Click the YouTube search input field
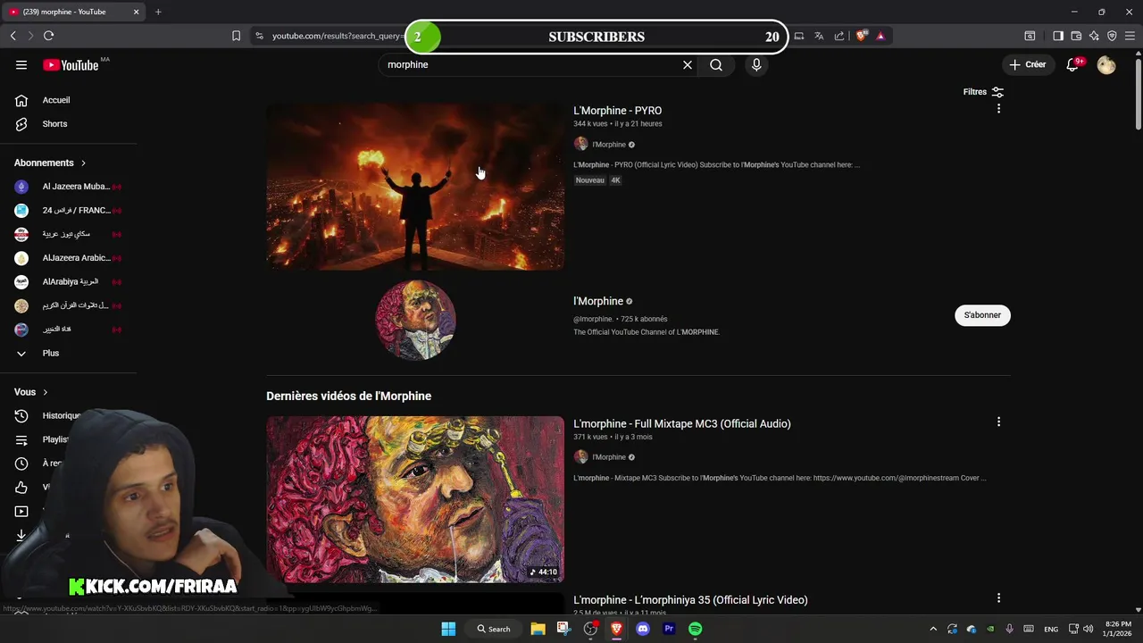The width and height of the screenshot is (1143, 643). tap(531, 64)
